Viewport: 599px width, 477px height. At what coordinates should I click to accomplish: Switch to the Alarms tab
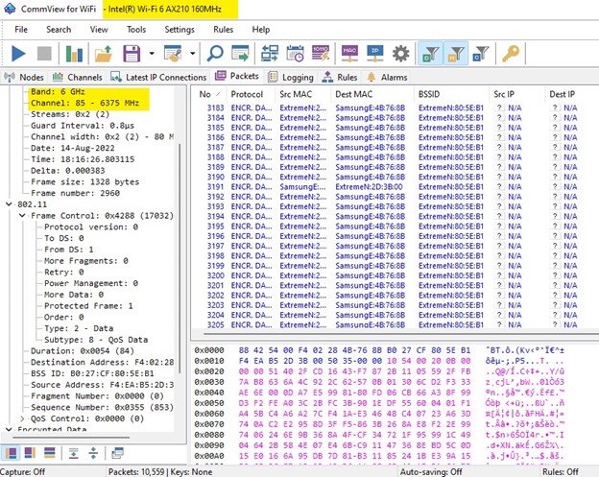(387, 77)
